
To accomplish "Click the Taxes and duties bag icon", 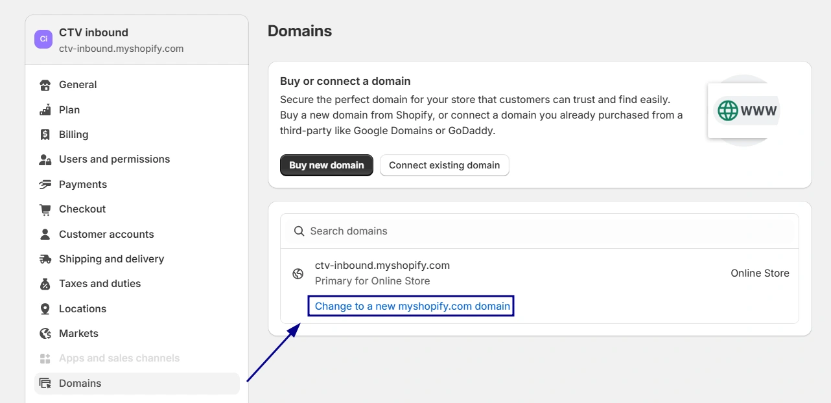I will click(x=45, y=284).
